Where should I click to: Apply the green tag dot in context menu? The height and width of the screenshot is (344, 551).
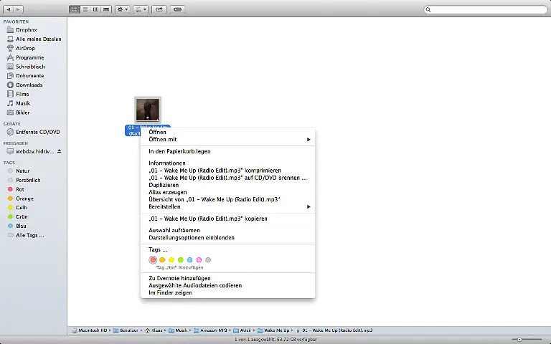[x=180, y=259]
